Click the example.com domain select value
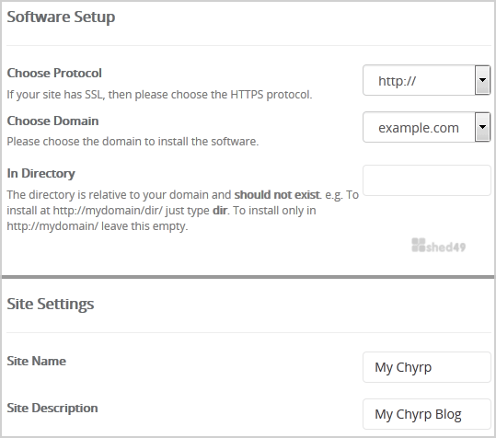Screen dimensions: 496x438 419,127
